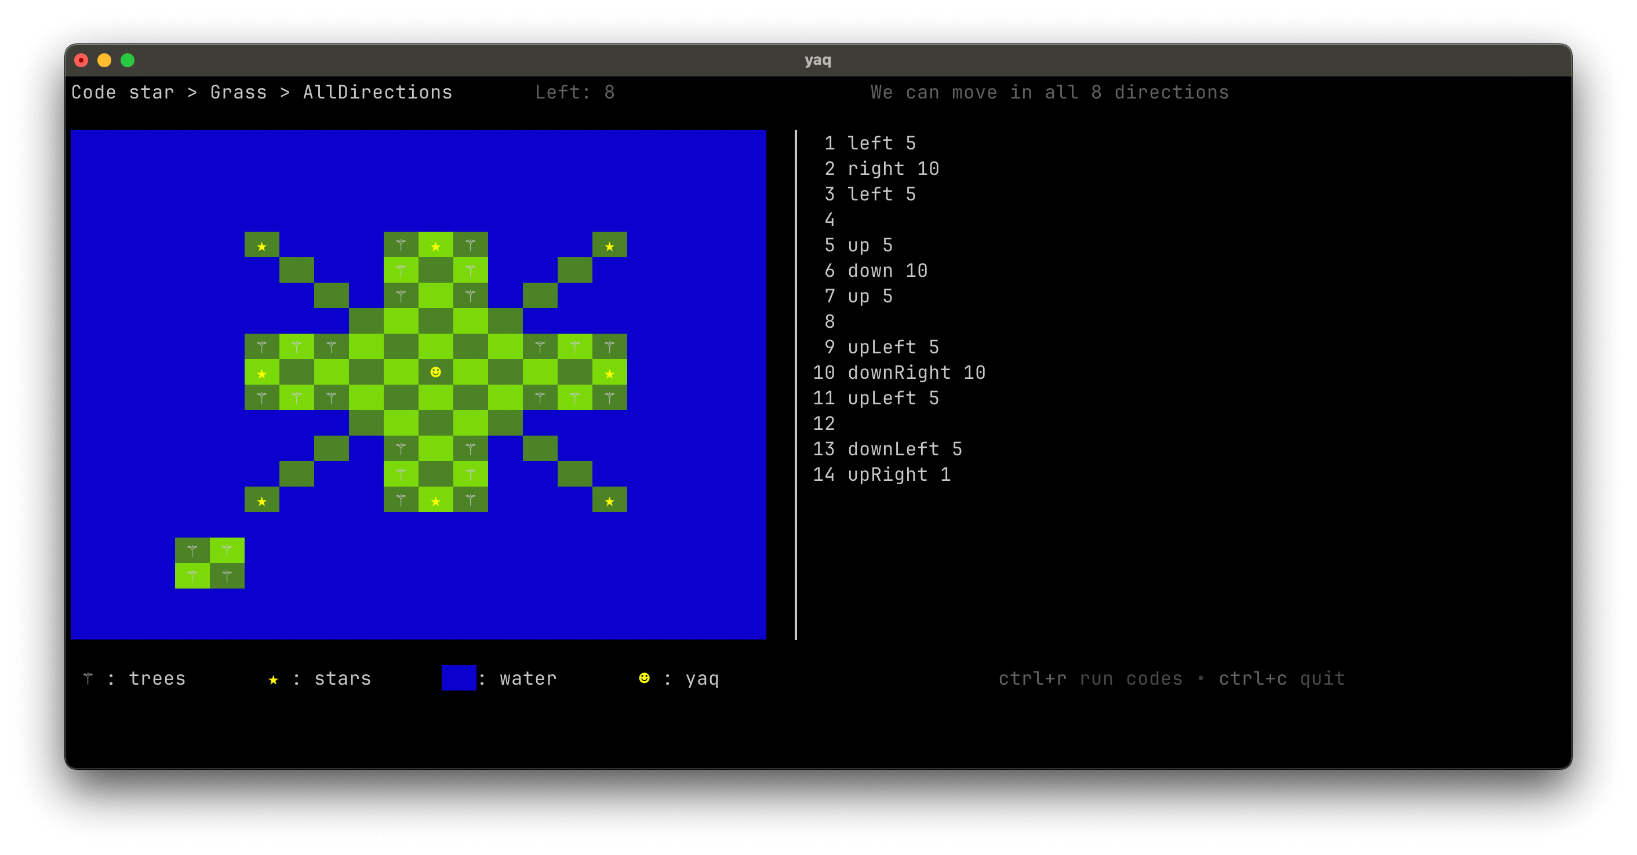
Task: Click the yellow smiley icon in legend
Action: [x=644, y=678]
